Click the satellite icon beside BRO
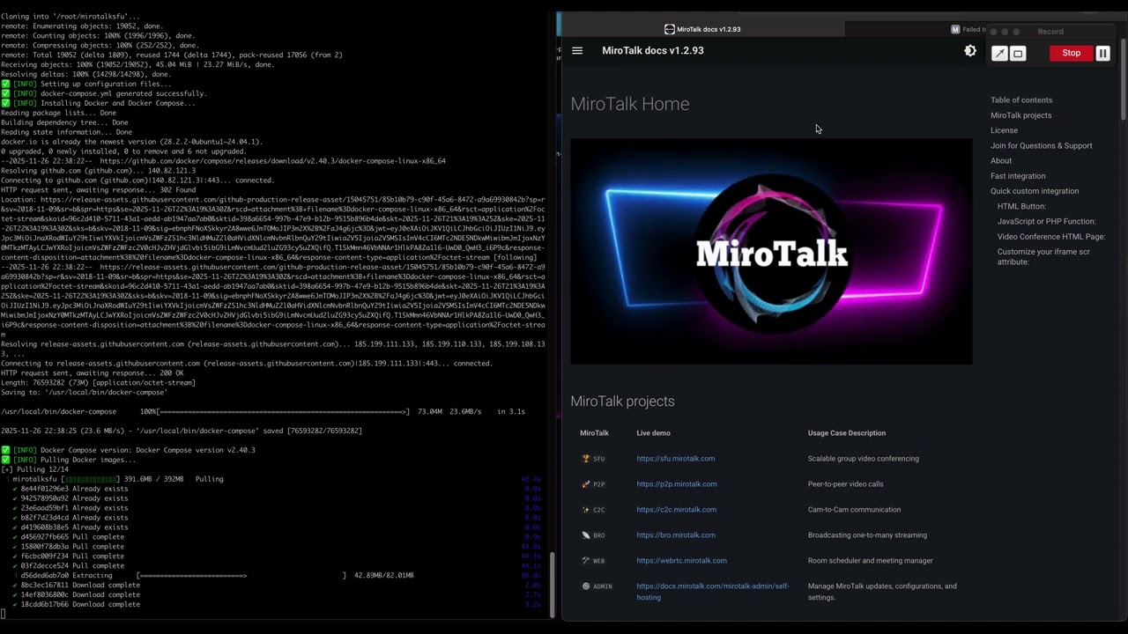1128x634 pixels. (585, 534)
